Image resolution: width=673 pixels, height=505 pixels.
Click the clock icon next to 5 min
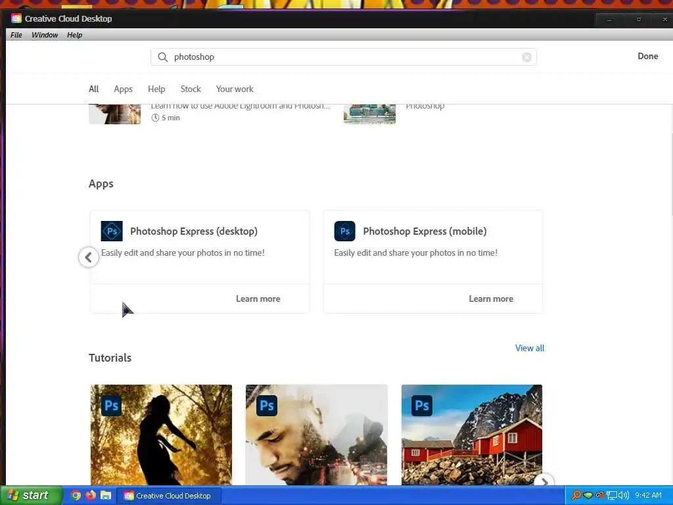[x=155, y=118]
